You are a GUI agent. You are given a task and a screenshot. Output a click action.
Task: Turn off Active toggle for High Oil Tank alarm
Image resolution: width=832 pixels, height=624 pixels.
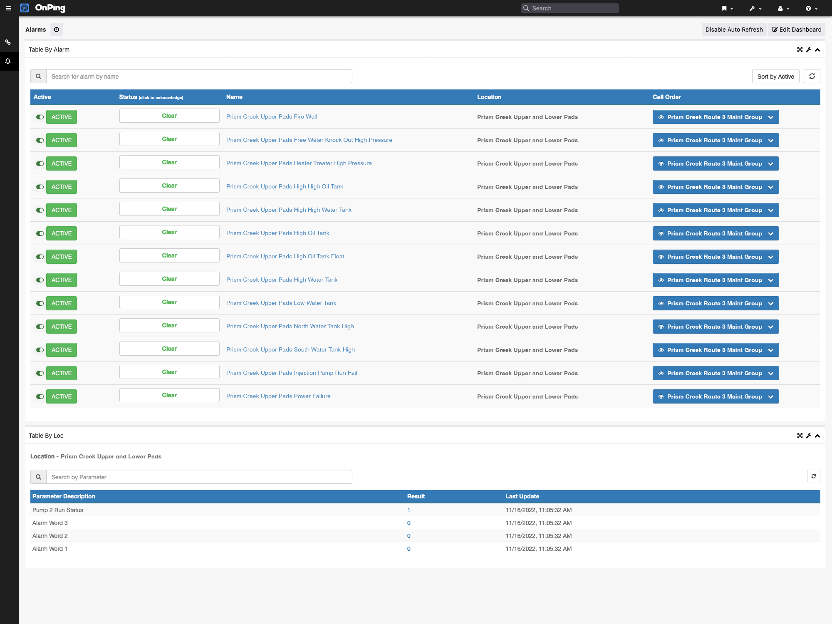[39, 233]
